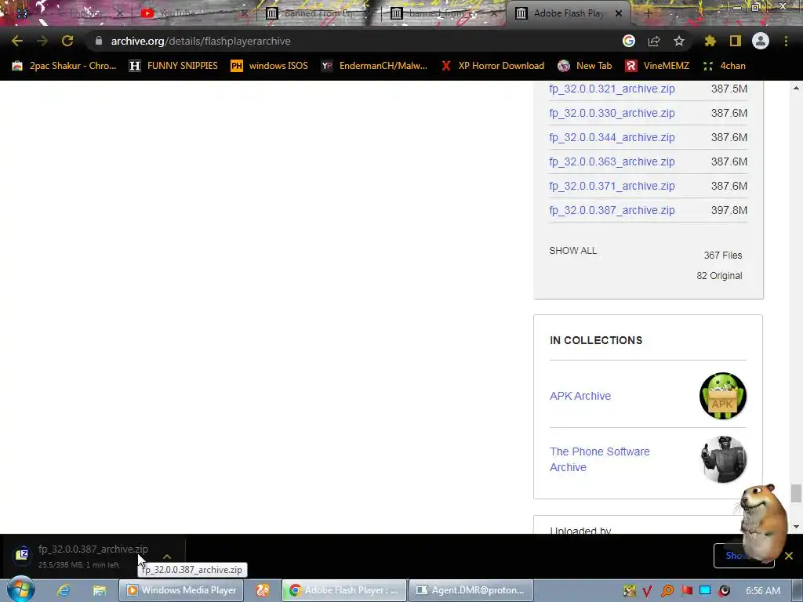
Task: Click the page vertical scrollbar thumb
Action: pyautogui.click(x=795, y=494)
